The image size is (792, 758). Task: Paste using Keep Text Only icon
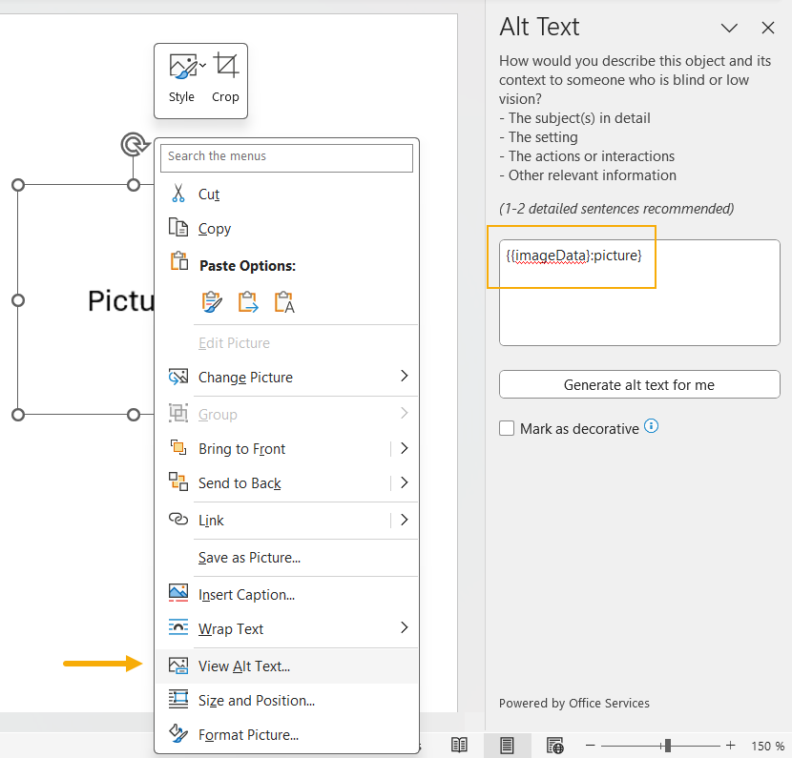284,302
